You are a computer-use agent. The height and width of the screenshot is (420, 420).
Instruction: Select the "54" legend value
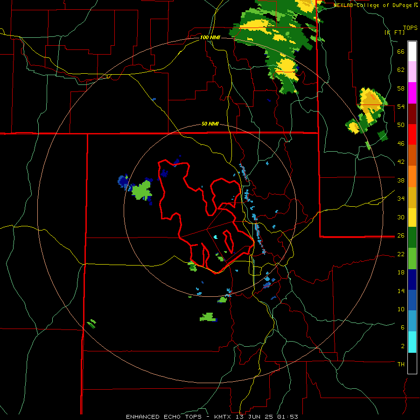(x=401, y=106)
